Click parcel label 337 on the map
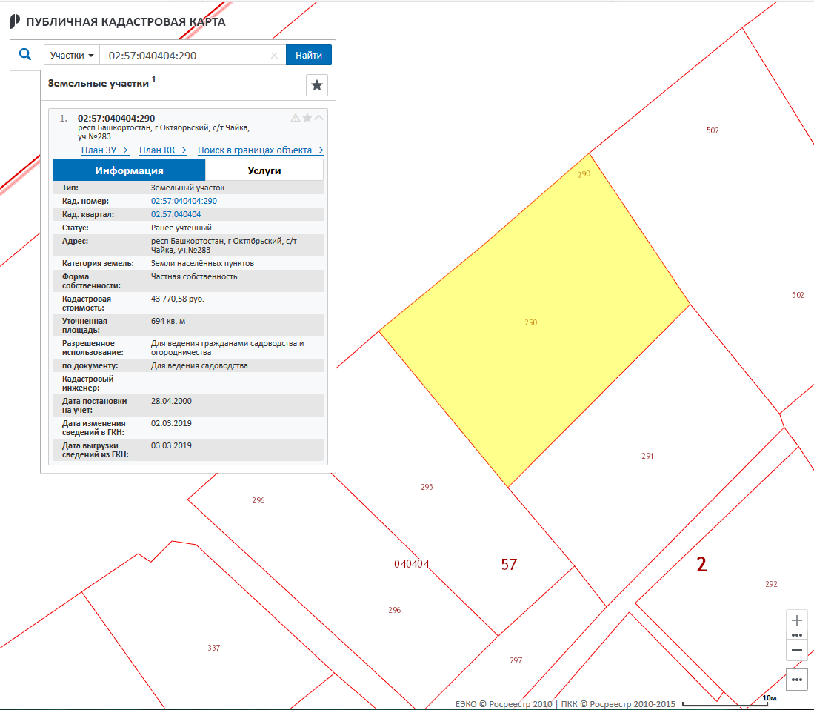Screen dimensions: 814x710 point(214,648)
